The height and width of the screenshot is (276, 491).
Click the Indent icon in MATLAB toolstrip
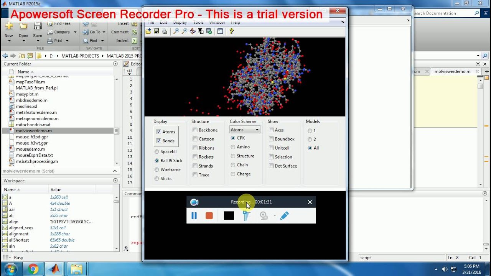pyautogui.click(x=134, y=41)
